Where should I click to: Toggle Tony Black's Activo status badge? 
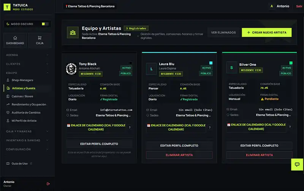point(127,68)
